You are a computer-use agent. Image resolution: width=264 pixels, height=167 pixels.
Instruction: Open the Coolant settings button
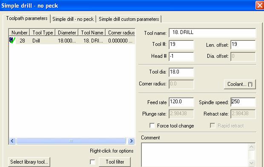click(x=240, y=84)
